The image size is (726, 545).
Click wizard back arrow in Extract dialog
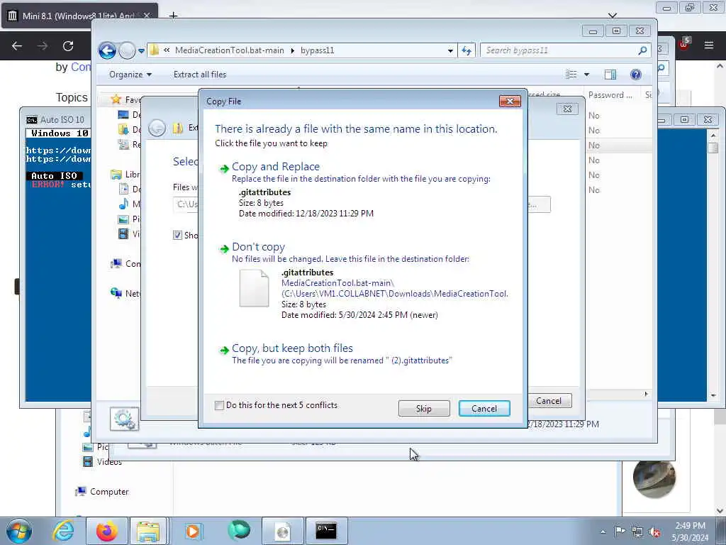tap(157, 128)
